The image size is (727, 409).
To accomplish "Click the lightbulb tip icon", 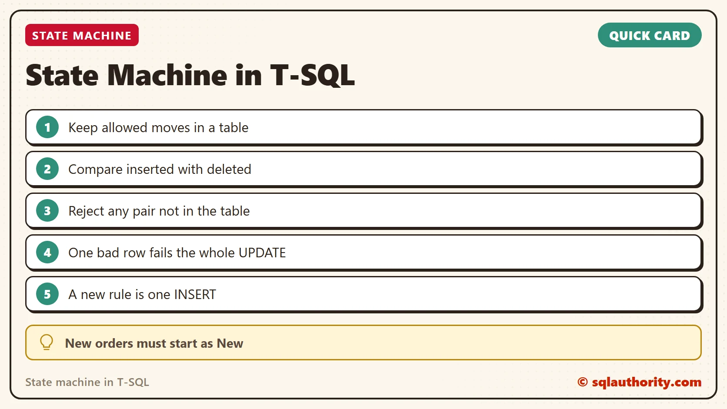I will pos(47,342).
